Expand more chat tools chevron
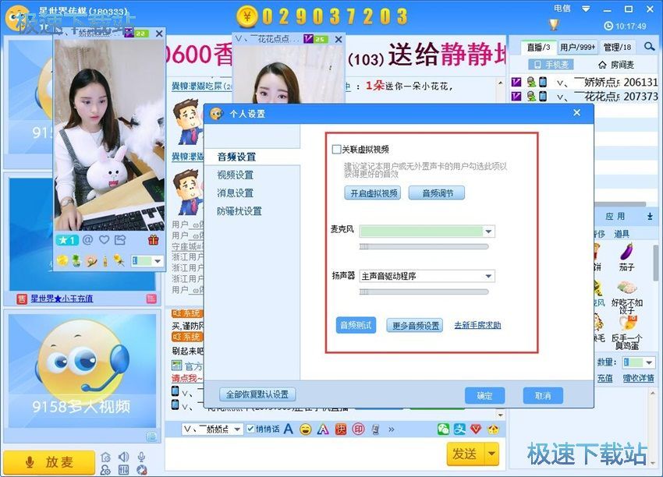Screen dimensions: 663x477 [x=391, y=429]
